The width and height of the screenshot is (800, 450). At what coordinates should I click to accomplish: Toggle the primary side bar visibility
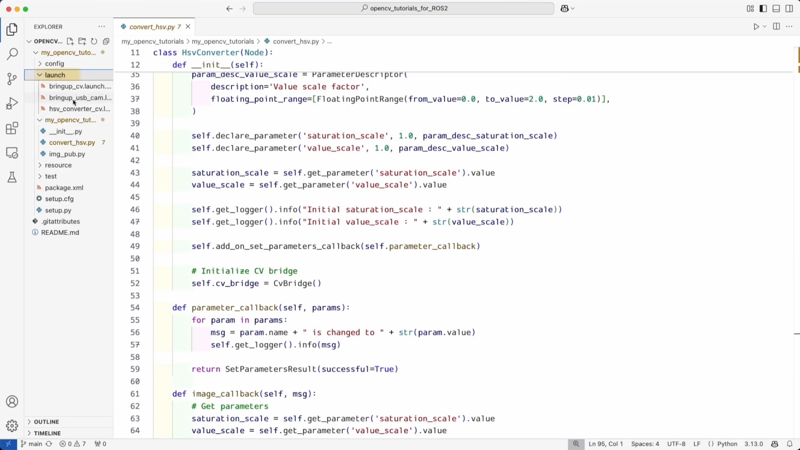click(763, 9)
